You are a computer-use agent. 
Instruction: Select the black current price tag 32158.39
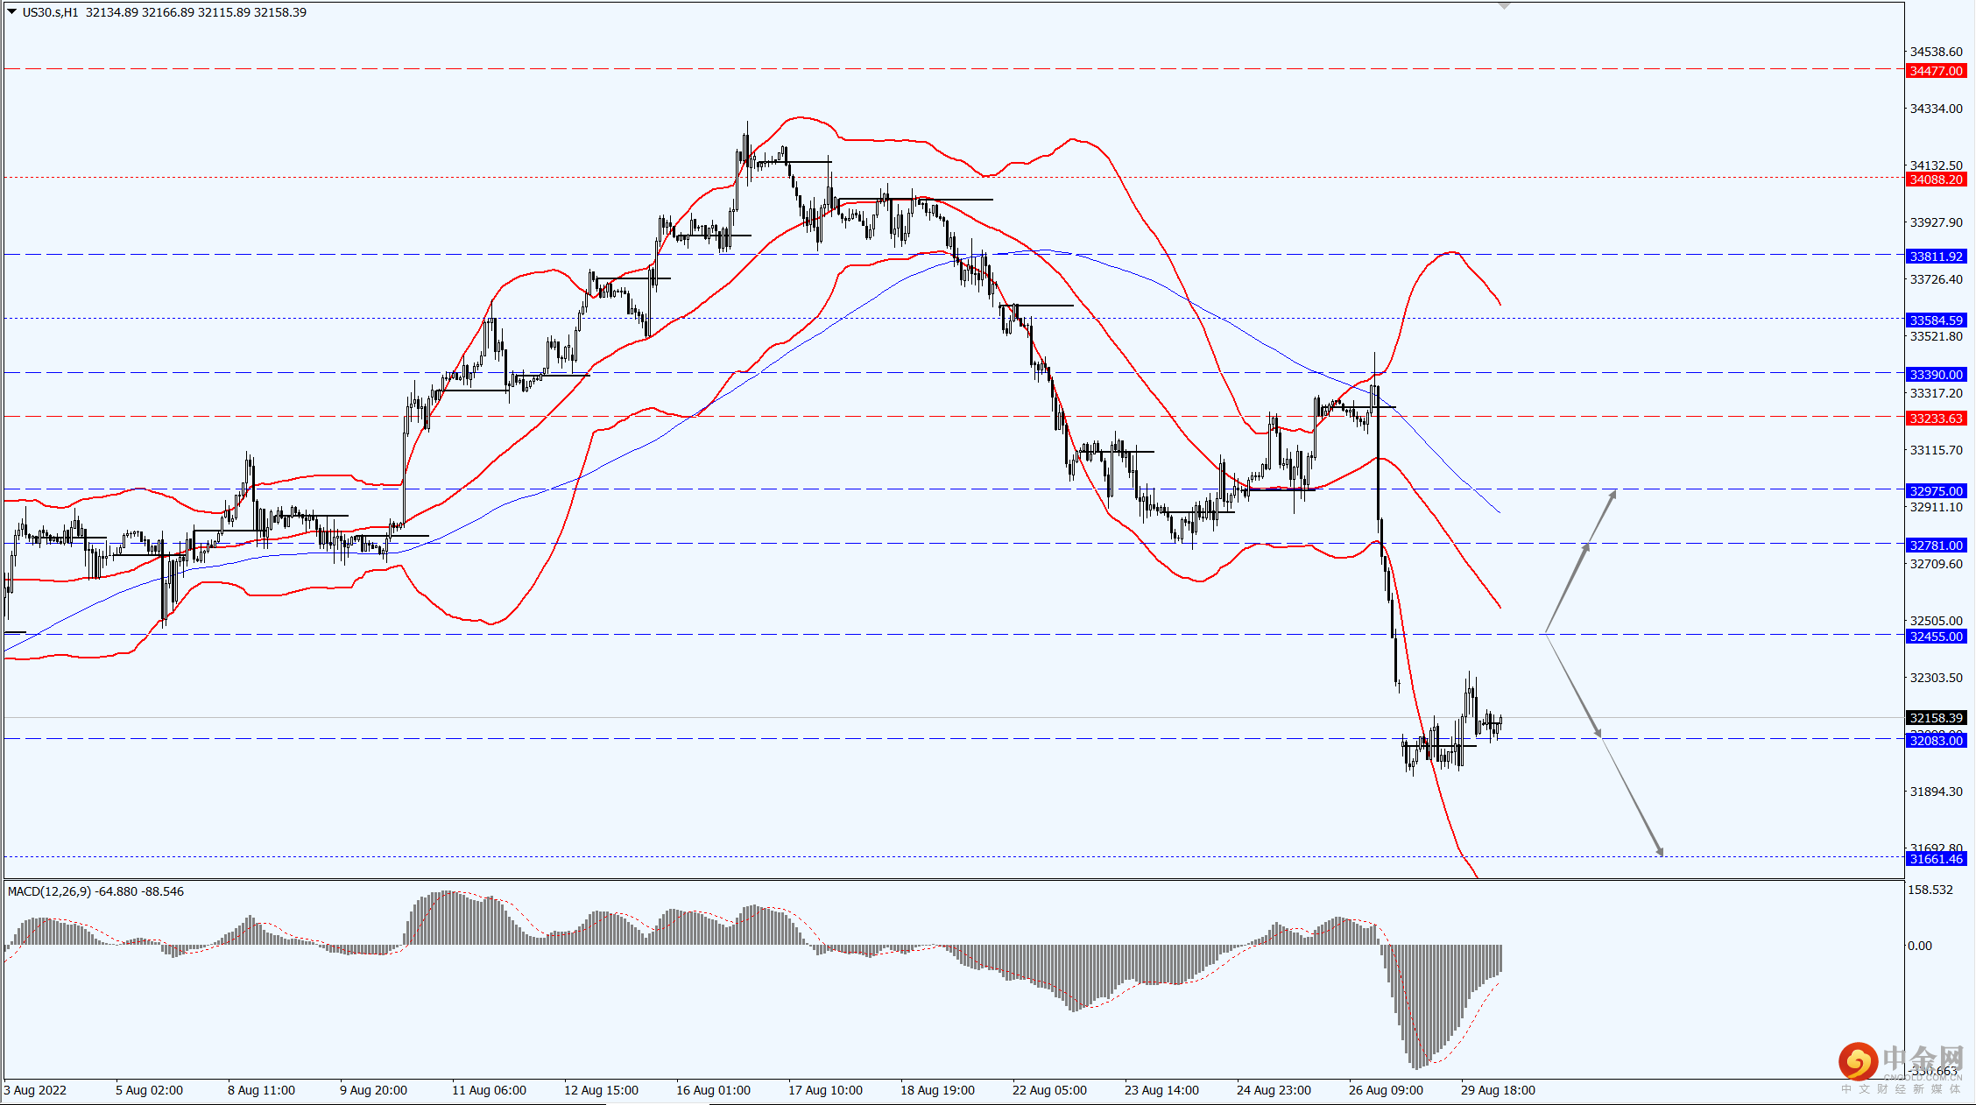(1936, 718)
